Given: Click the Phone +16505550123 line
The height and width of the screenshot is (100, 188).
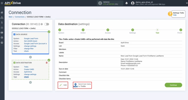Looking at the screenshot, I should pyautogui.click(x=129, y=66).
